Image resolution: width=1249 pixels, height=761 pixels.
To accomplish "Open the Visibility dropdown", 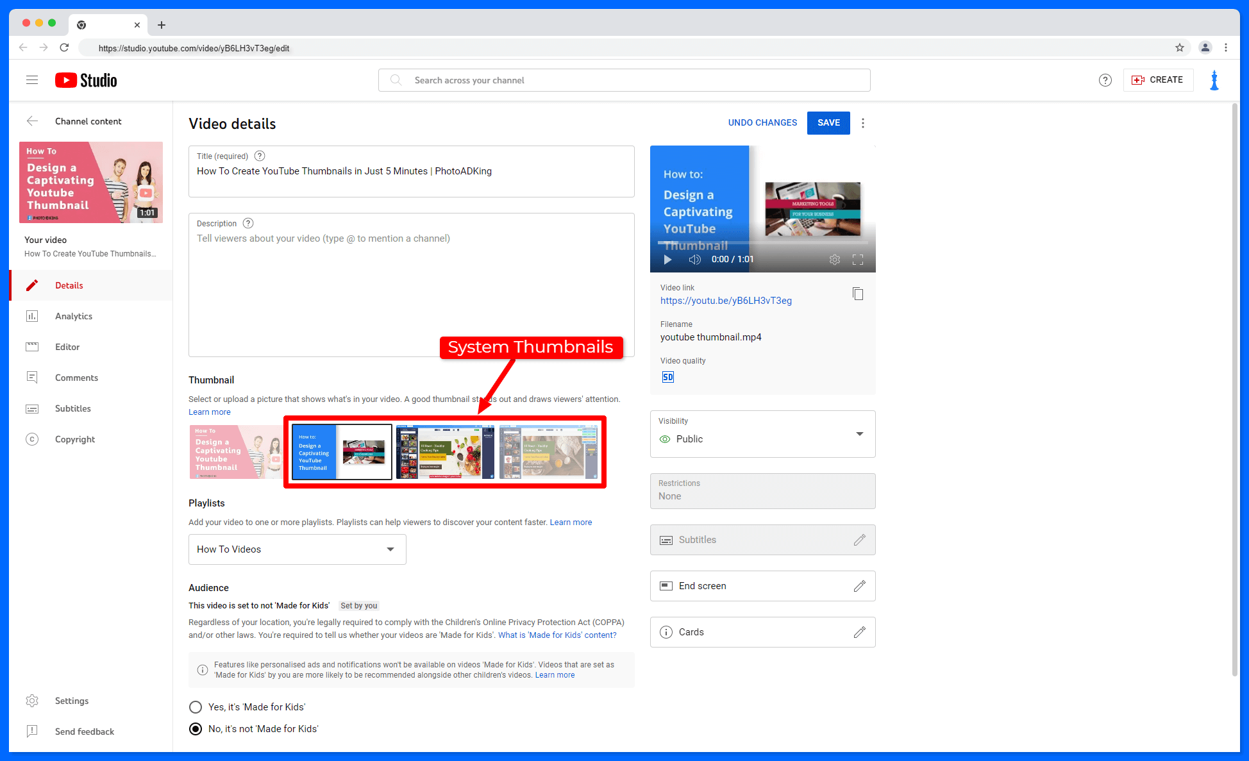I will (x=859, y=433).
